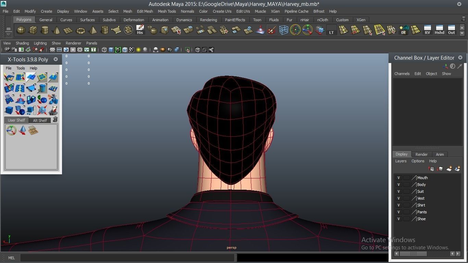Create a polygon cone from the shelf
The width and height of the screenshot is (468, 263).
57,30
